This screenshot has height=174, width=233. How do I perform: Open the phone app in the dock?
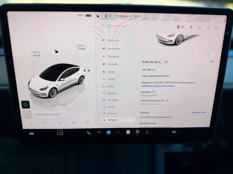coord(89,132)
